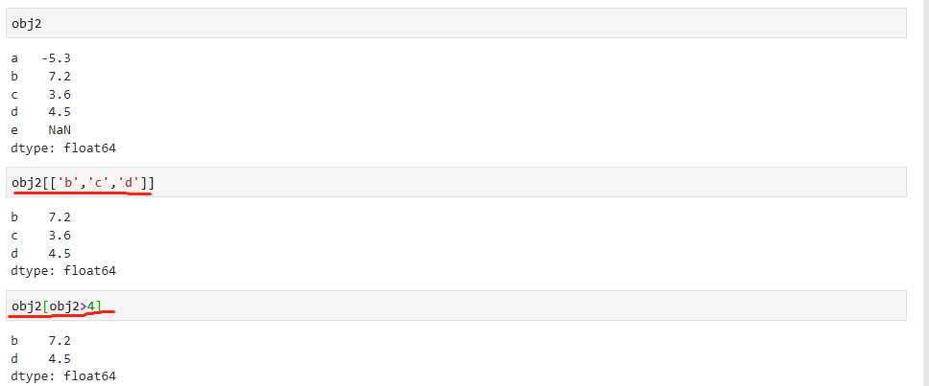
Task: Select the obj2[['b','c','d']] code cell
Action: click(x=456, y=182)
